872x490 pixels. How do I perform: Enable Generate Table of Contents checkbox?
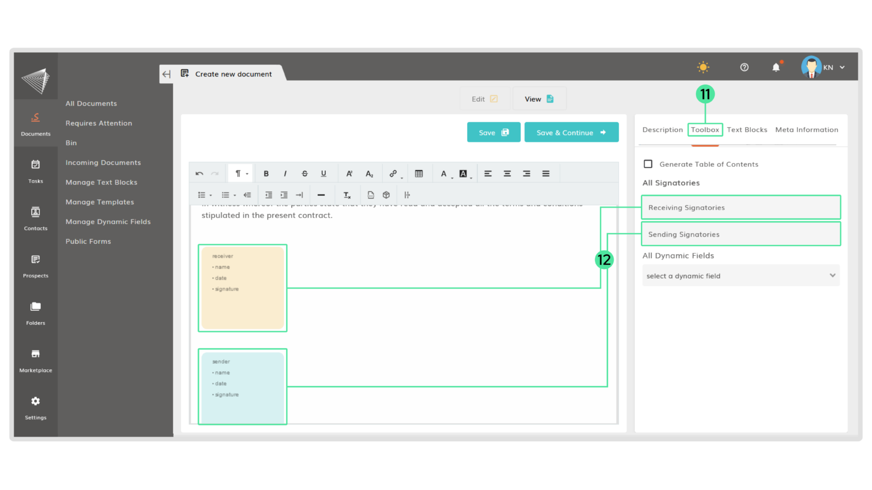648,164
